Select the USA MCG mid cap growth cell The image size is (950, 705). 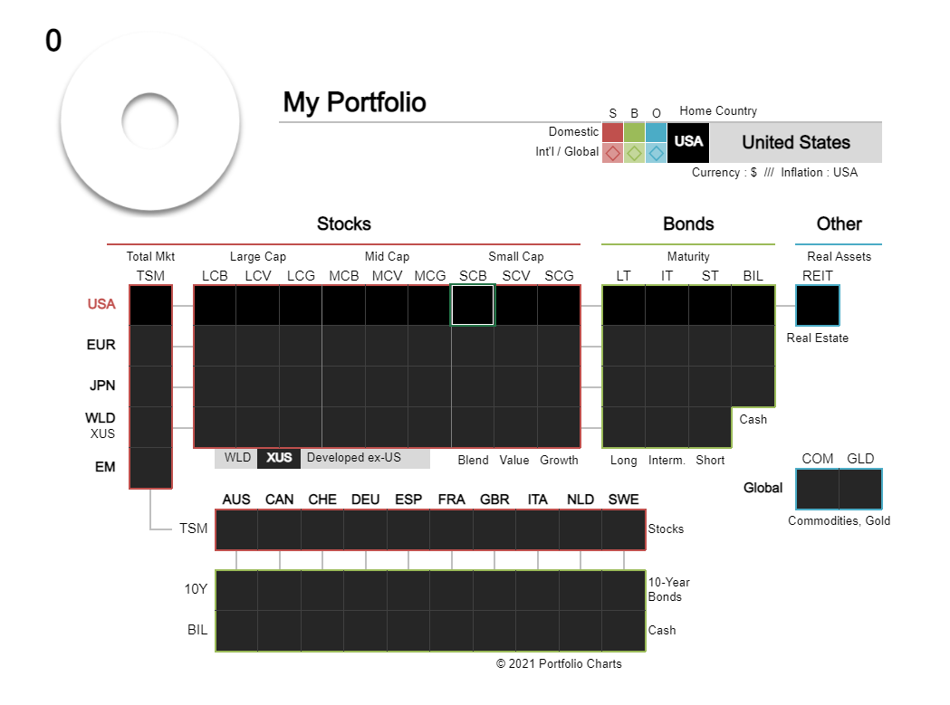[x=429, y=305]
